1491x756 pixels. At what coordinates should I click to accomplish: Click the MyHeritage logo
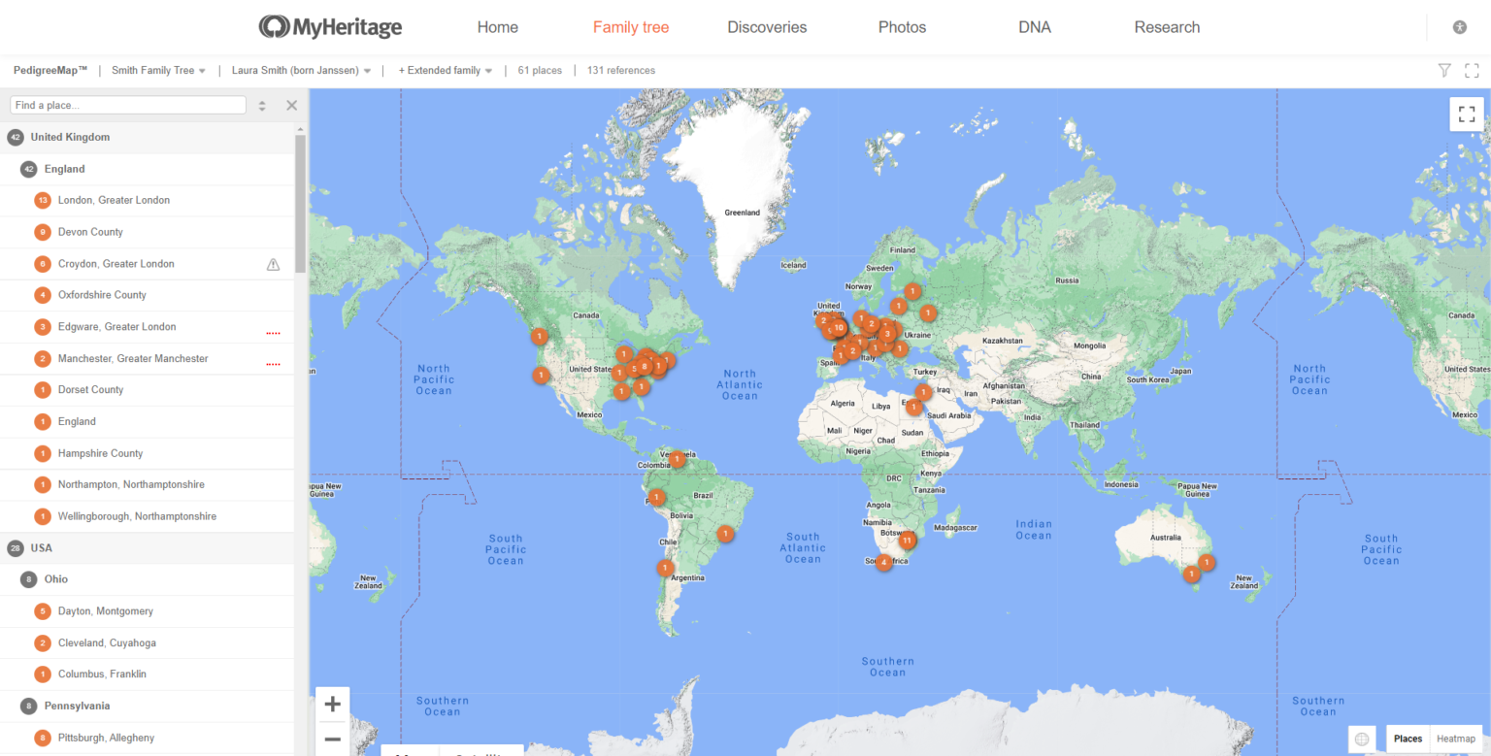pyautogui.click(x=330, y=27)
